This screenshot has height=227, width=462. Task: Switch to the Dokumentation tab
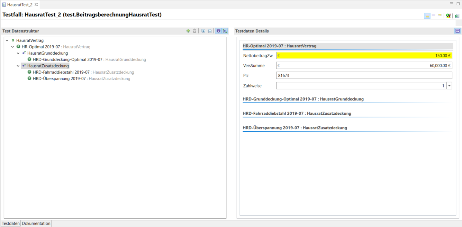pyautogui.click(x=36, y=224)
